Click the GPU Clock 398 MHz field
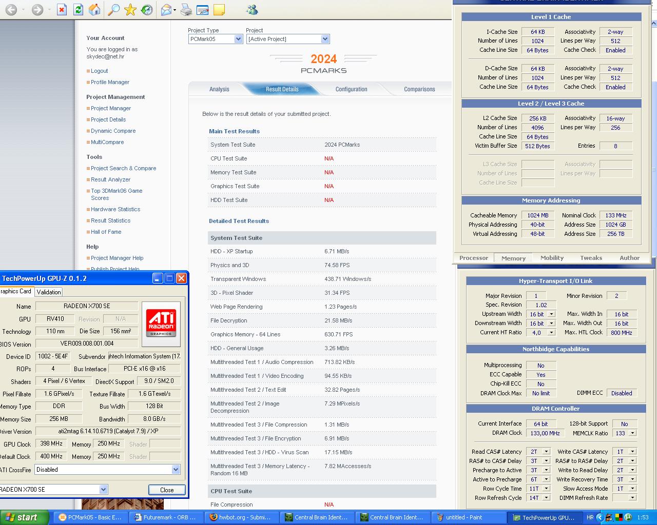Viewport: 657px width, 525px height. (x=51, y=443)
